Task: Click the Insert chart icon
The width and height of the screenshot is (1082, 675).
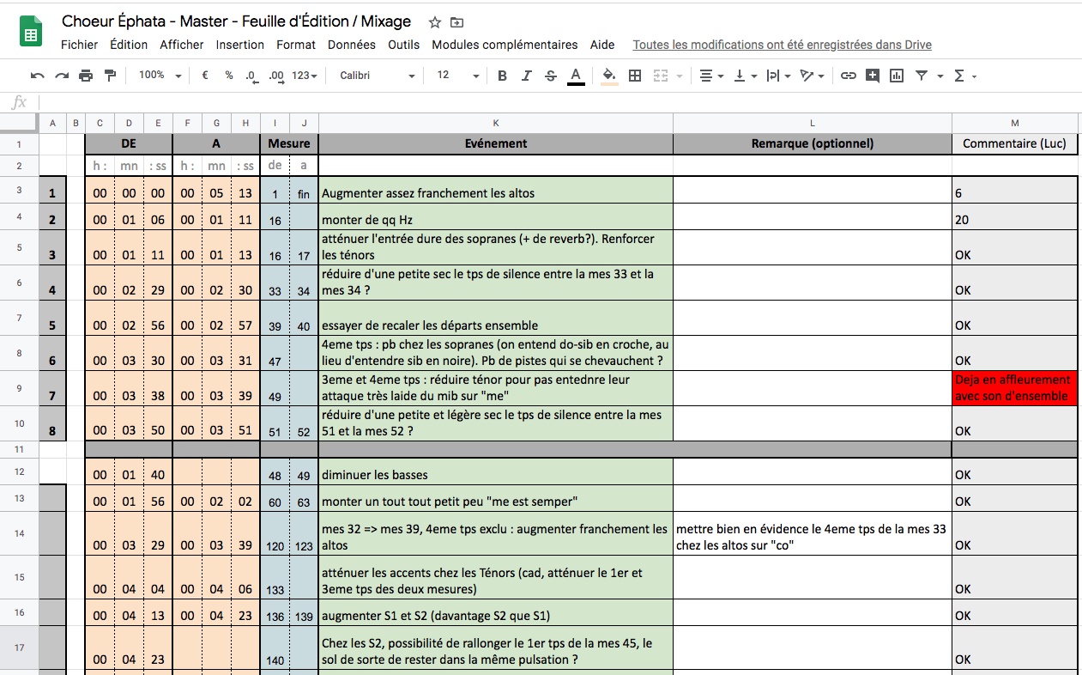Action: point(897,76)
